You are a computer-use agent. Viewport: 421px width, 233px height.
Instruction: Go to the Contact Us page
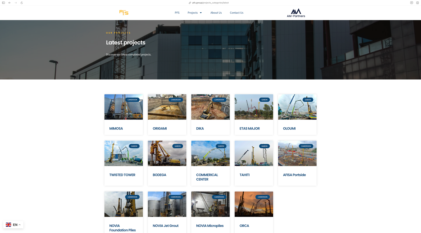(236, 13)
